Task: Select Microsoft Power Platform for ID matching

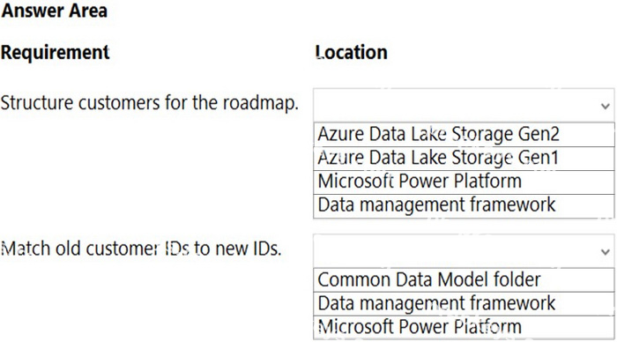Action: pos(464,327)
